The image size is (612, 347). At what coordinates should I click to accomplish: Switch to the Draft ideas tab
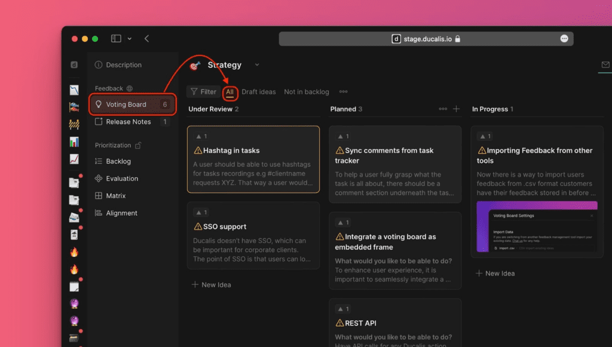[258, 92]
